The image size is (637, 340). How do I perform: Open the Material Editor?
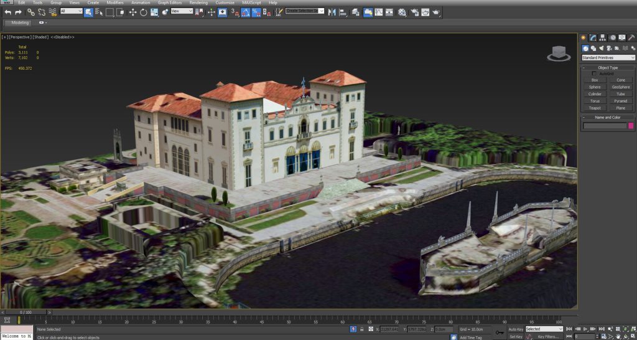pyautogui.click(x=402, y=12)
